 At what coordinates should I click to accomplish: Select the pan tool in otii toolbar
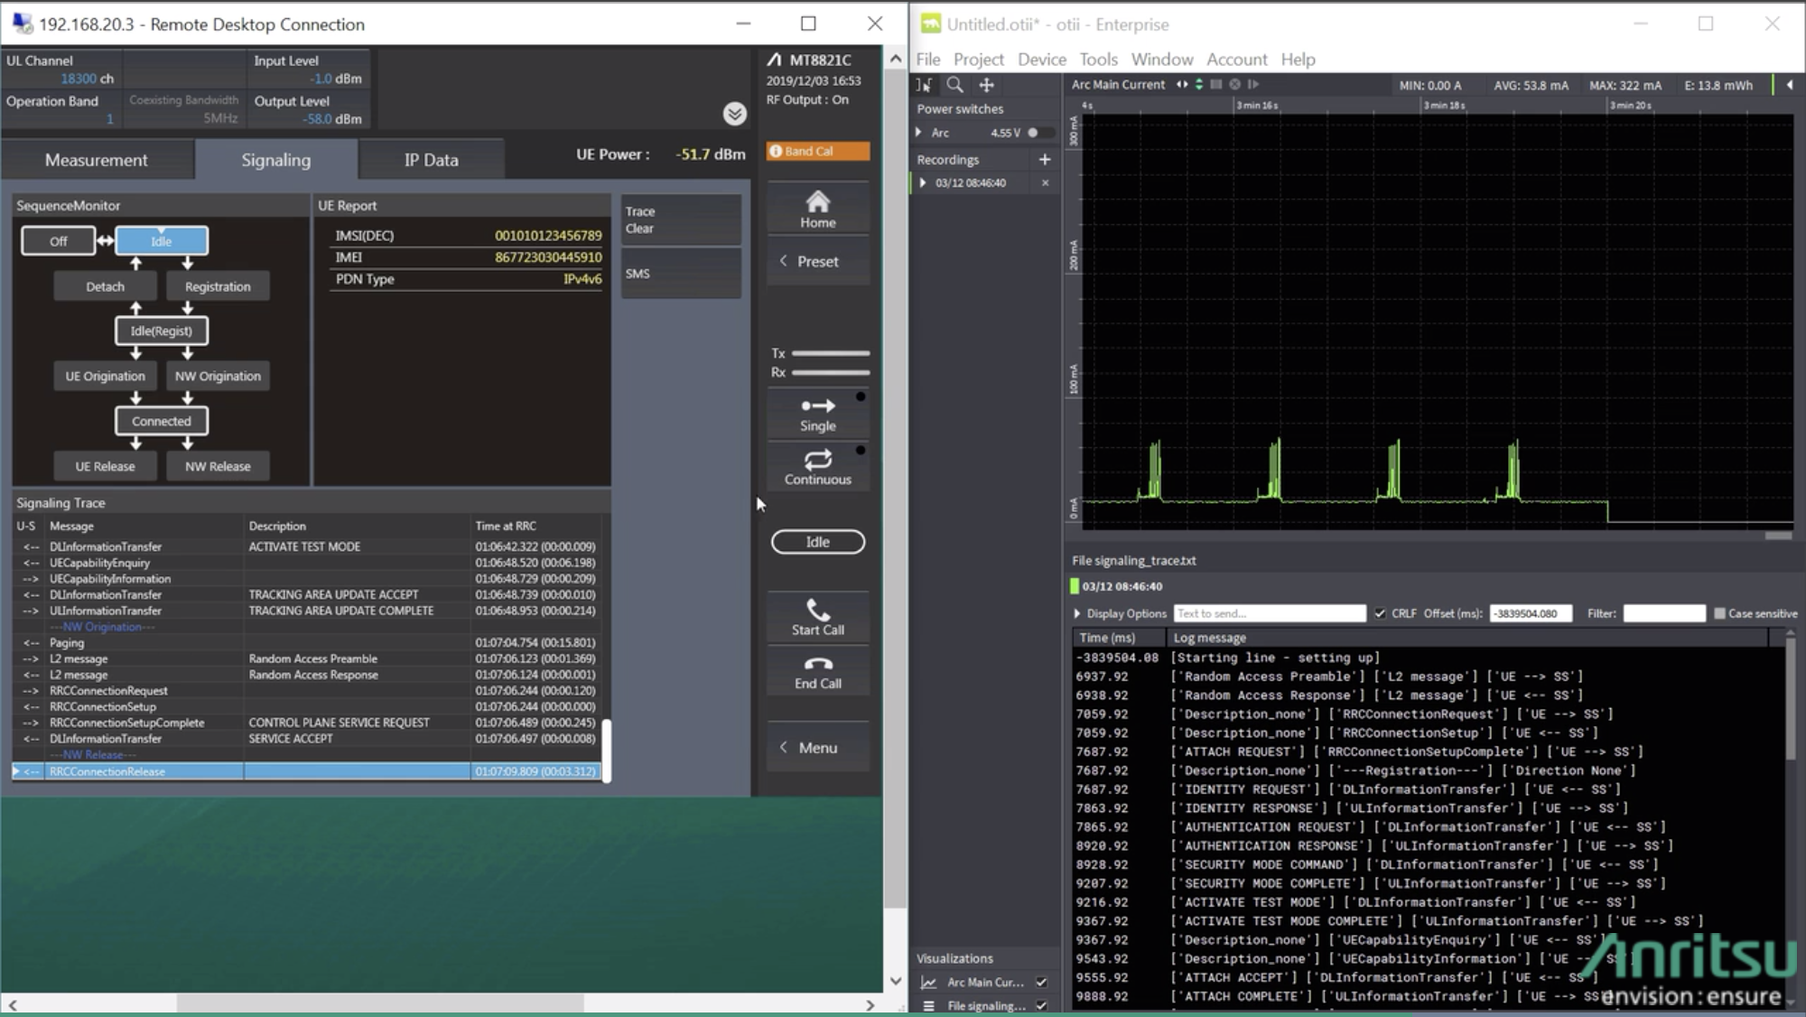[x=986, y=85]
